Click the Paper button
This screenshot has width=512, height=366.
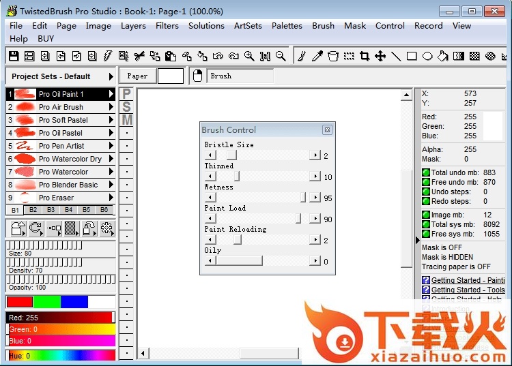click(x=137, y=76)
